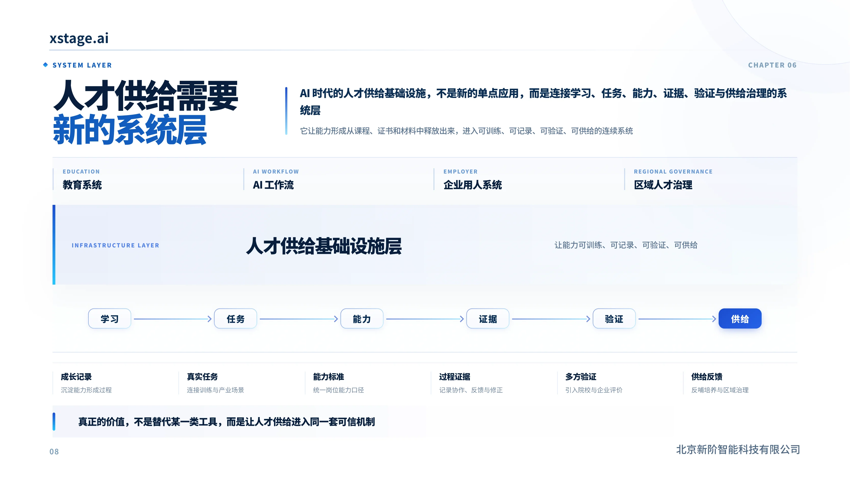Click the 多方验证 item title
Viewport: 850px width, 478px height.
pyautogui.click(x=581, y=377)
